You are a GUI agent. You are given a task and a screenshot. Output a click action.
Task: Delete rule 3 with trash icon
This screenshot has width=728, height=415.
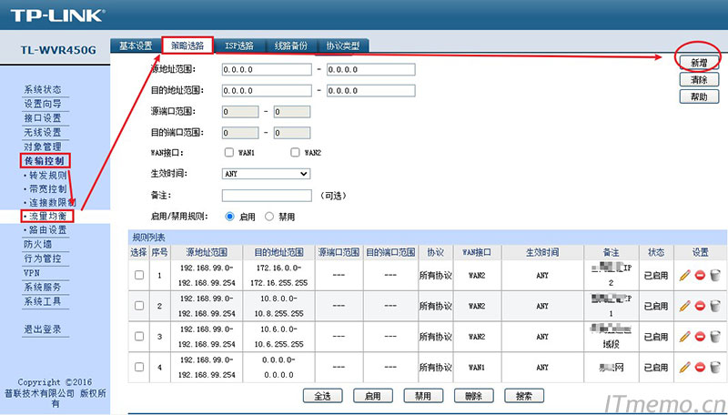pyautogui.click(x=715, y=337)
